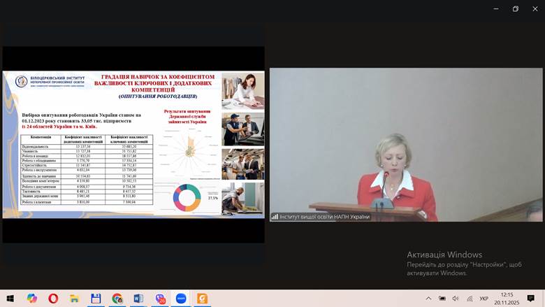Open the Wi-Fi network tray icon
Screen dimensions: 545x307
click(x=467, y=299)
